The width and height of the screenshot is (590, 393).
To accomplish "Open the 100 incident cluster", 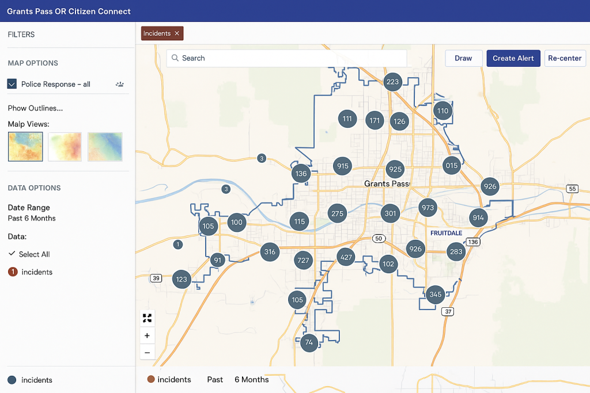I will click(x=237, y=222).
